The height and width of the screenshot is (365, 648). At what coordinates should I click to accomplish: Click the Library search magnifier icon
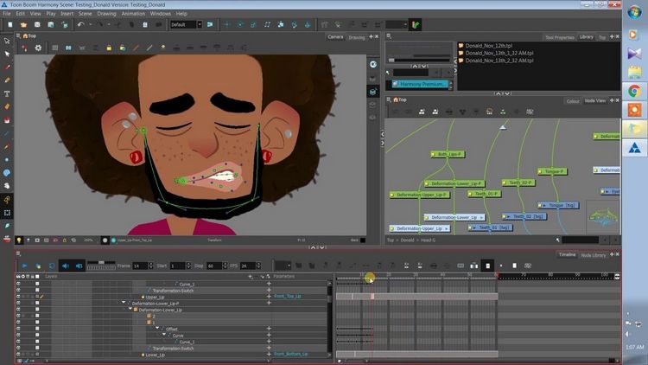388,73
